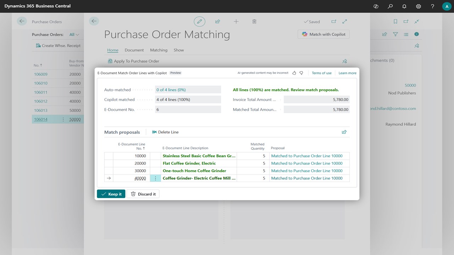The width and height of the screenshot is (454, 255).
Task: Select One-touch Home Coffee Grinder description
Action: (x=194, y=171)
